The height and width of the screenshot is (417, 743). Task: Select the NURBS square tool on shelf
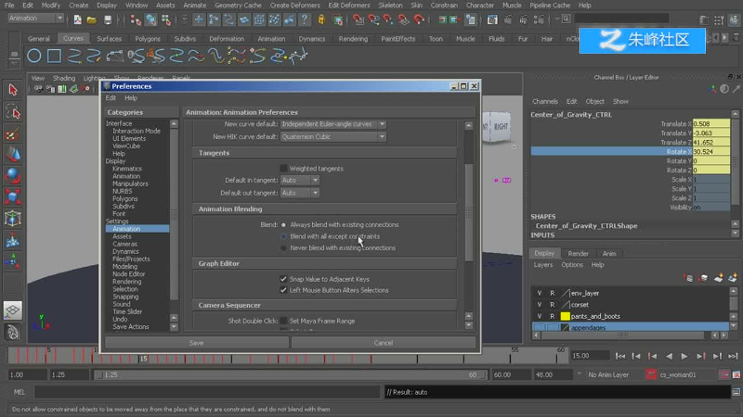pos(54,56)
